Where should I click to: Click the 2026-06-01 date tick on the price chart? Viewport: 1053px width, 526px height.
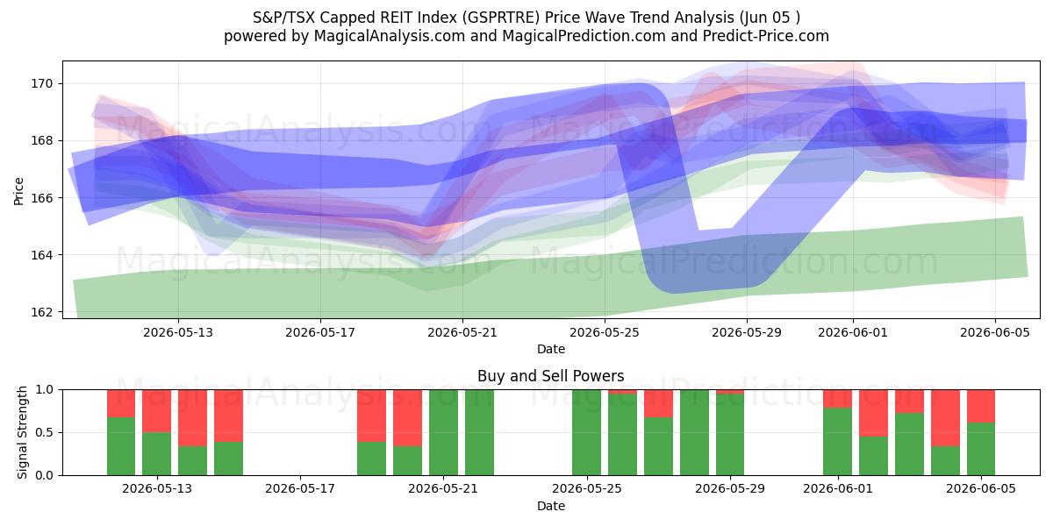point(853,332)
